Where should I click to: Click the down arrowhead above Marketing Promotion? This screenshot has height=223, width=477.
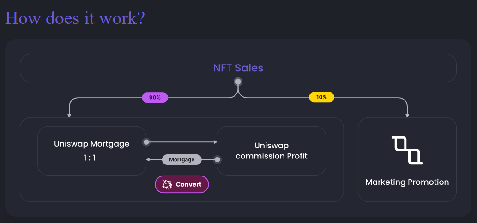tap(407, 116)
